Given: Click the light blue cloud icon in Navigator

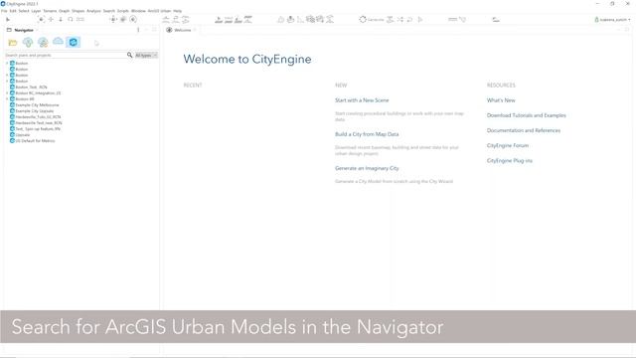Looking at the screenshot, I should 58,41.
